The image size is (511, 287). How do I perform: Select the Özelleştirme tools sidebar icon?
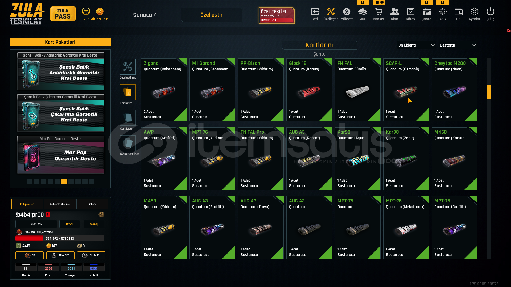128,67
